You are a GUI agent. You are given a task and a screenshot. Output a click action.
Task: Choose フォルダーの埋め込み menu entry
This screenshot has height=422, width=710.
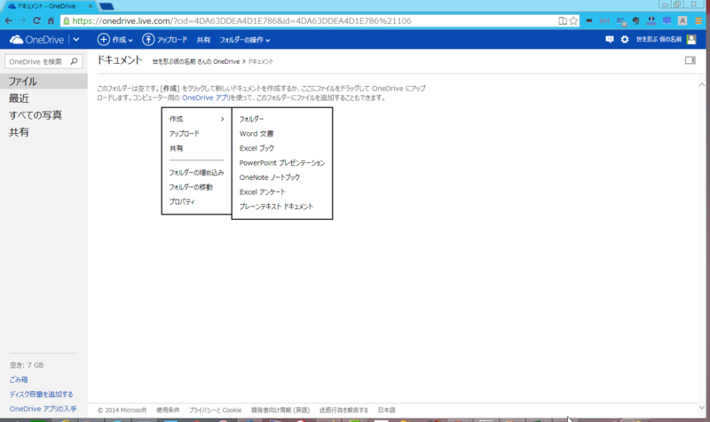coord(196,172)
